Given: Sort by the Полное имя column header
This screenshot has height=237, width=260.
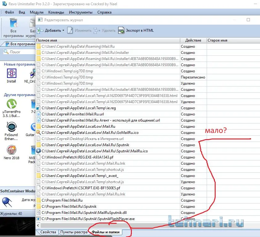Looking at the screenshot, I should click(x=108, y=40).
